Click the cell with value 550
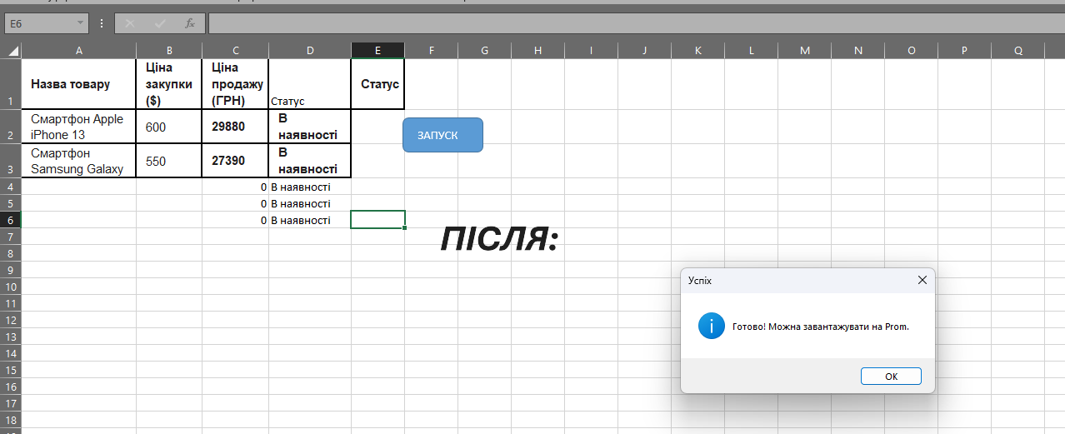The width and height of the screenshot is (1065, 434). (169, 161)
